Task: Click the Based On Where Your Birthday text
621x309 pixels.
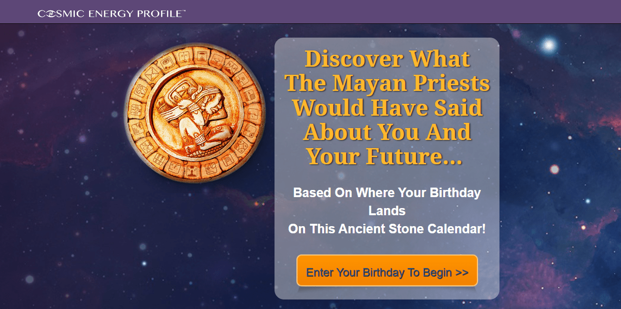Action: (x=387, y=193)
